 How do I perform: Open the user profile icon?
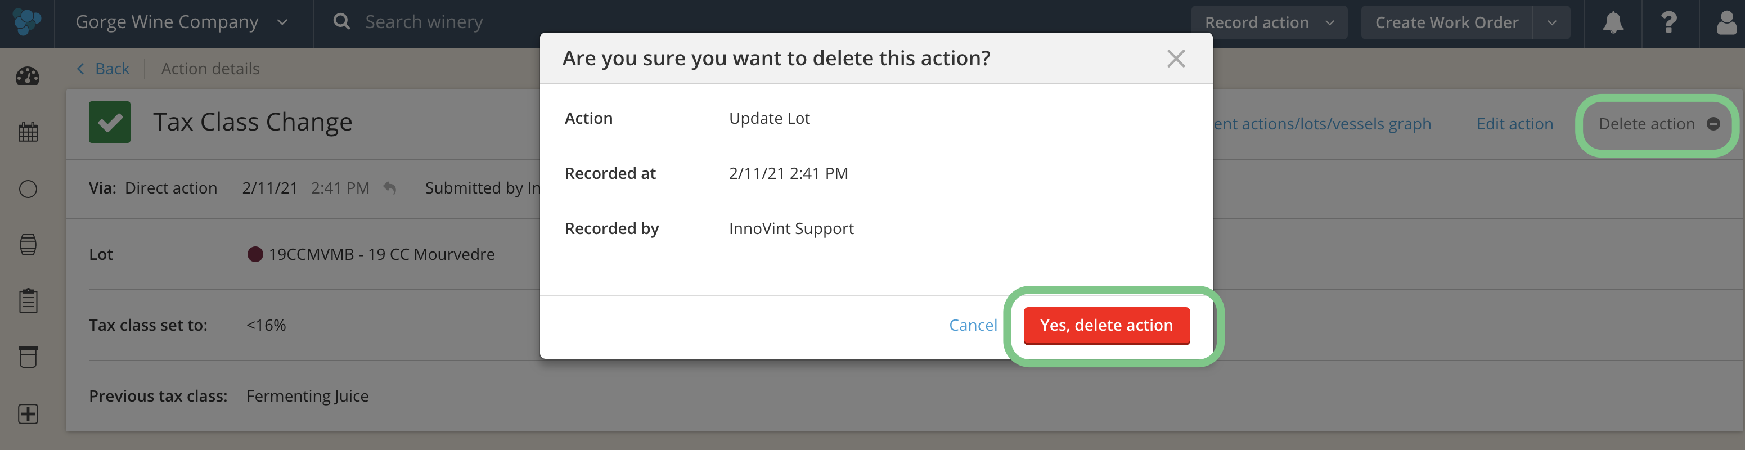pyautogui.click(x=1726, y=22)
